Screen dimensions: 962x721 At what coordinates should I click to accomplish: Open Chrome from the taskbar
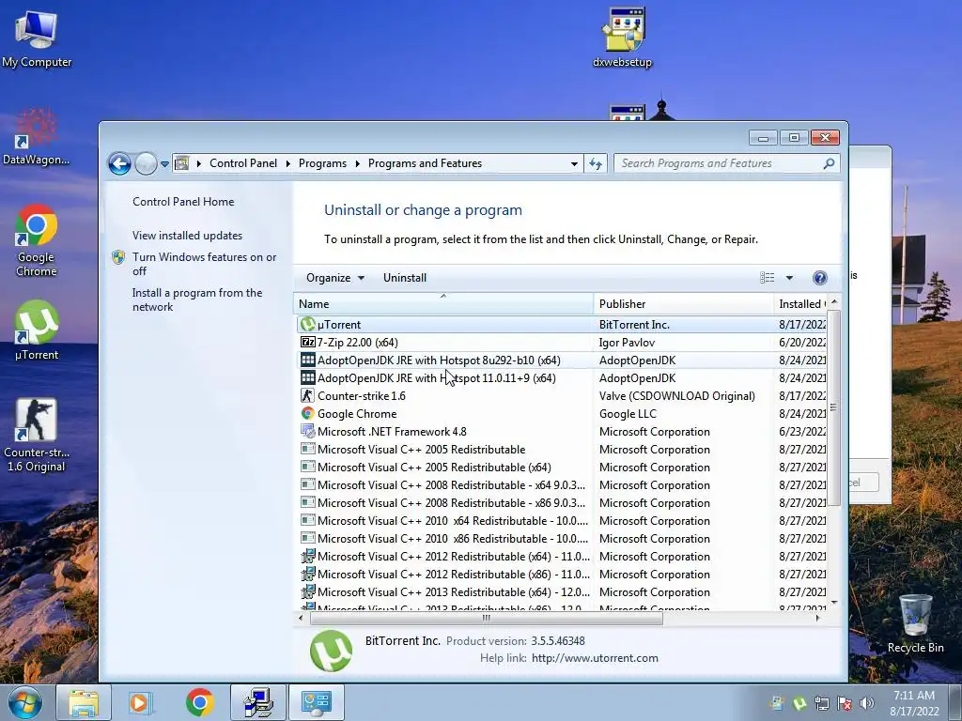click(199, 702)
